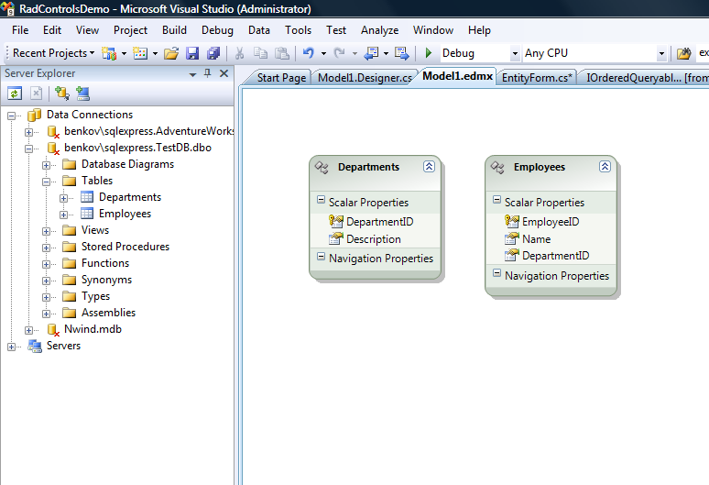Open the Help menu
Screen dimensions: 709x485
click(479, 30)
